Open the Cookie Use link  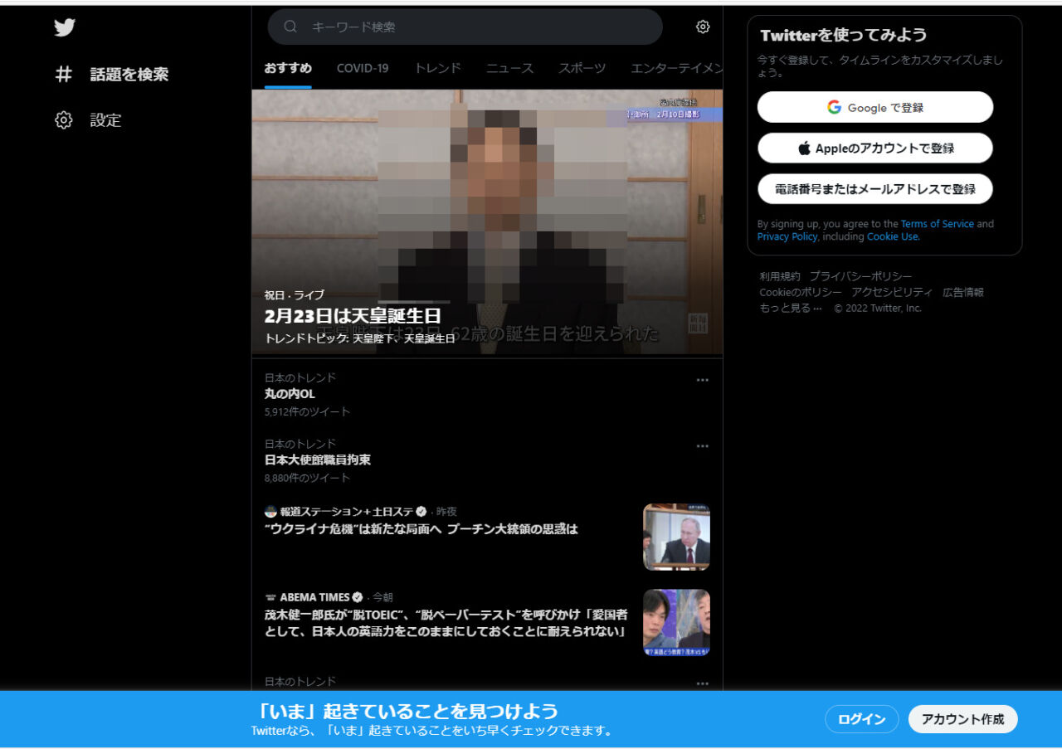click(x=892, y=236)
